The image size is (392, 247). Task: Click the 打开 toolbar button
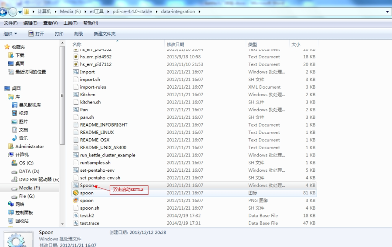pos(36,33)
